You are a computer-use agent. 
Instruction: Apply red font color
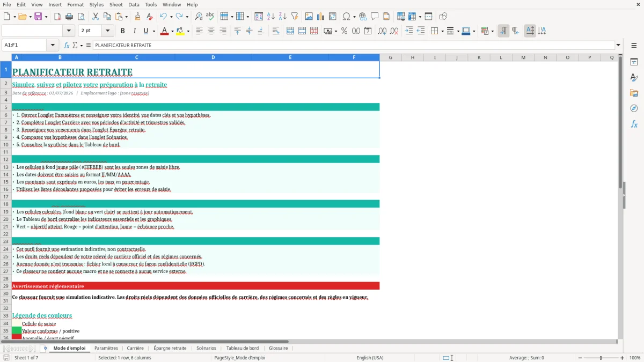coord(164,31)
